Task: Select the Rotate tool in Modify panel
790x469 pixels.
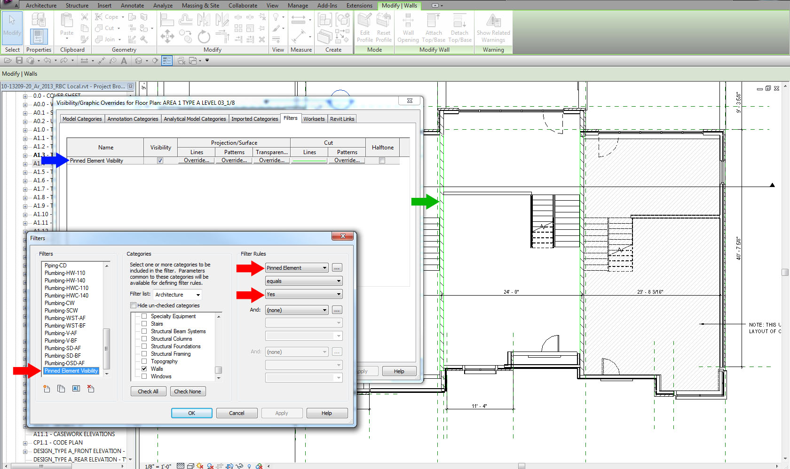Action: click(204, 37)
